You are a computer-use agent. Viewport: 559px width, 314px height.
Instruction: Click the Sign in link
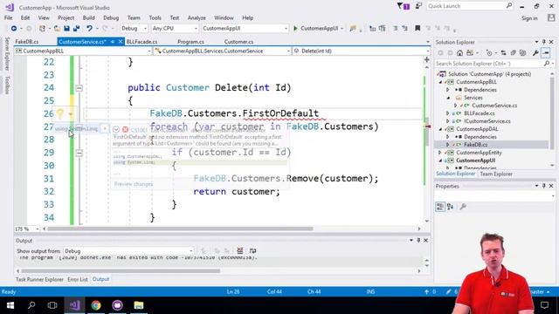tap(529, 18)
